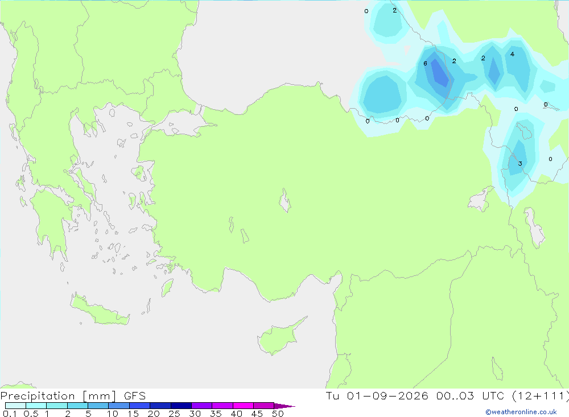The height and width of the screenshot is (417, 569).
Task: Click the '00..03 UTC' time text
Action: [x=471, y=395]
